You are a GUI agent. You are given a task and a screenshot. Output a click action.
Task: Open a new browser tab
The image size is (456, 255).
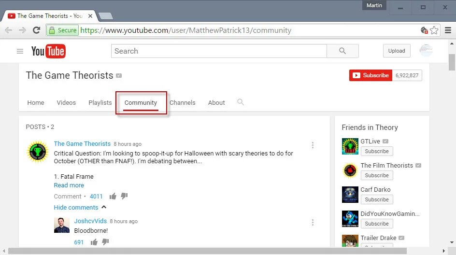(x=106, y=16)
